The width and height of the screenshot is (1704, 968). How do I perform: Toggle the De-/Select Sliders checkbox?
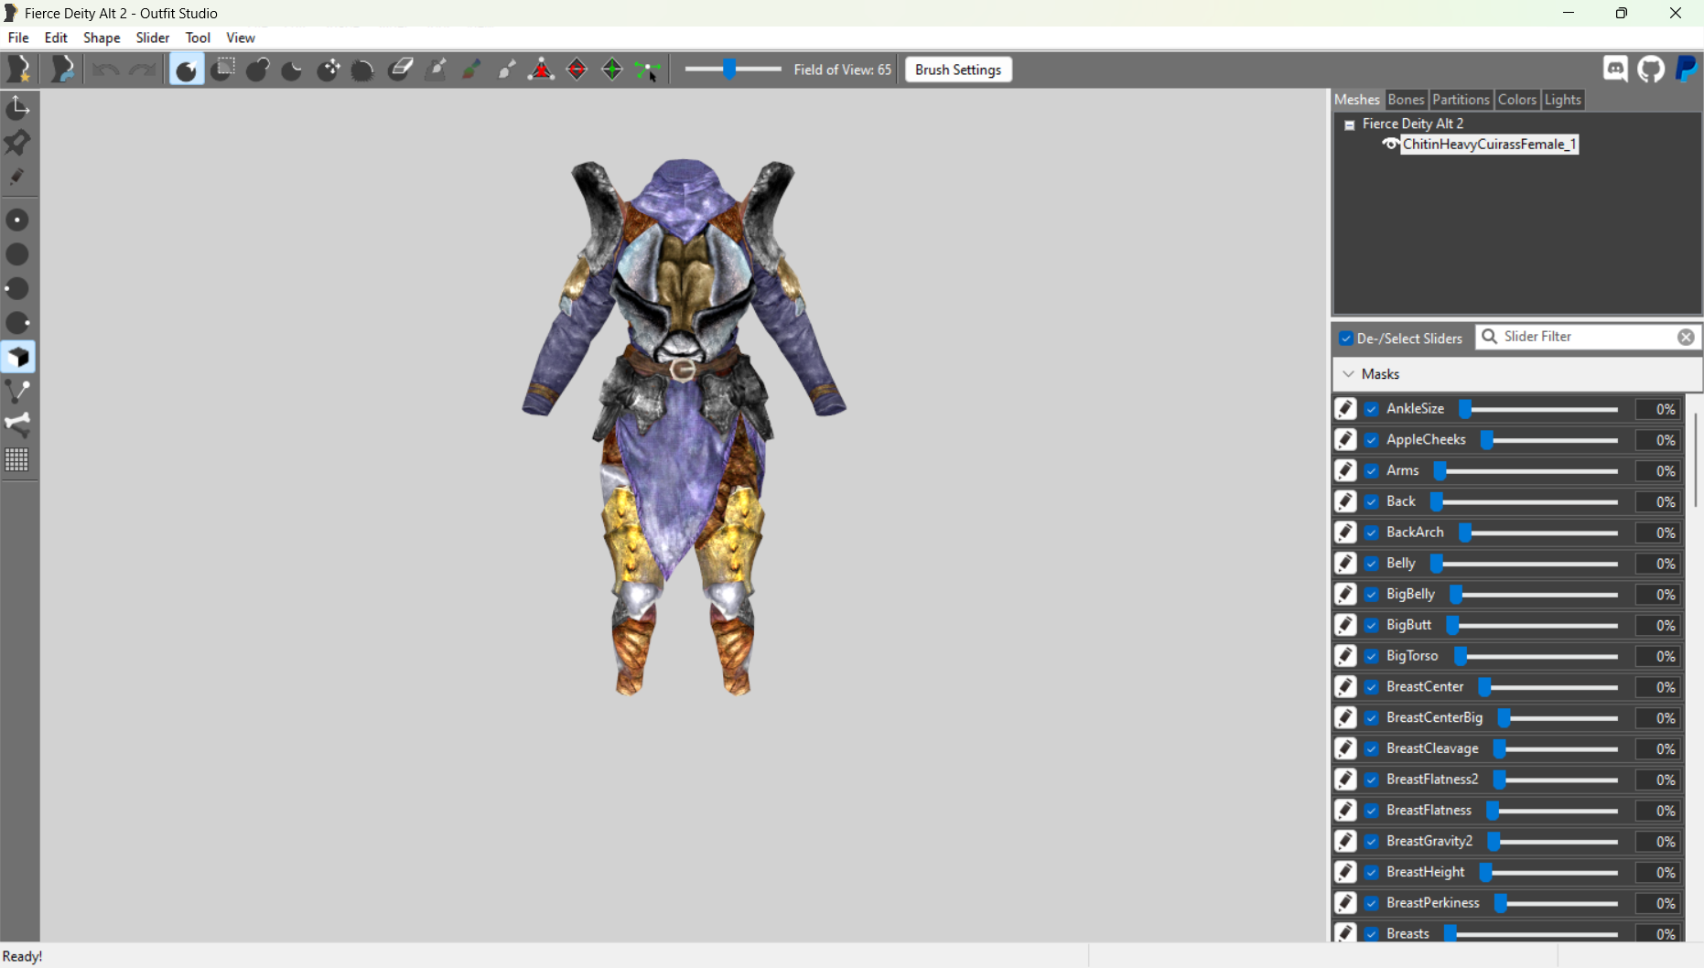pos(1346,339)
